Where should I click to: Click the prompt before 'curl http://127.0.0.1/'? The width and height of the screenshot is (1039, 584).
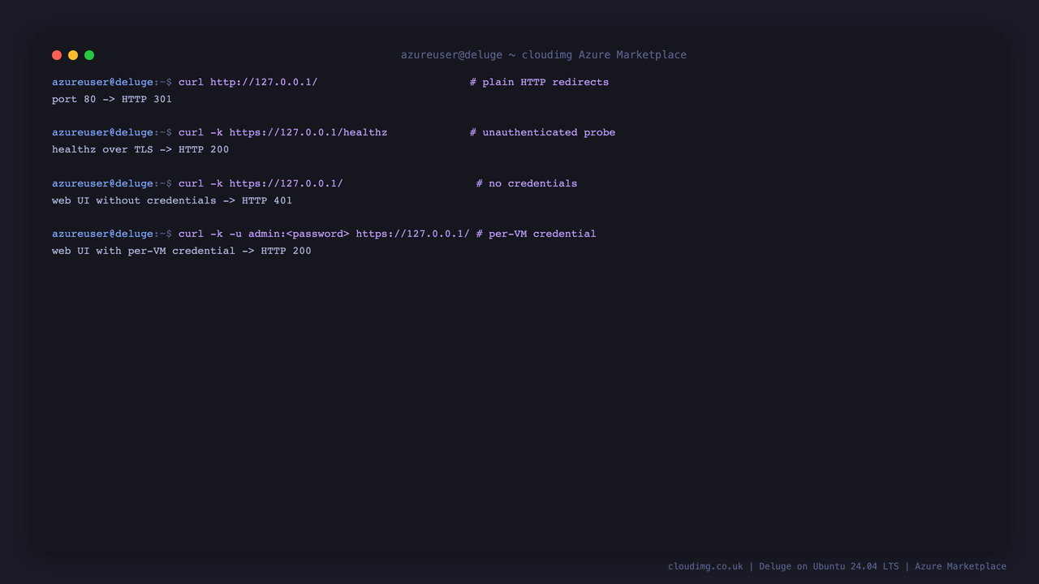coord(112,82)
